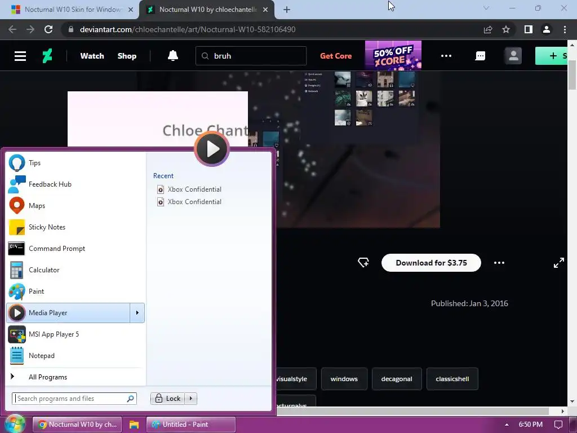
Task: Open the Watch section
Action: [x=92, y=56]
